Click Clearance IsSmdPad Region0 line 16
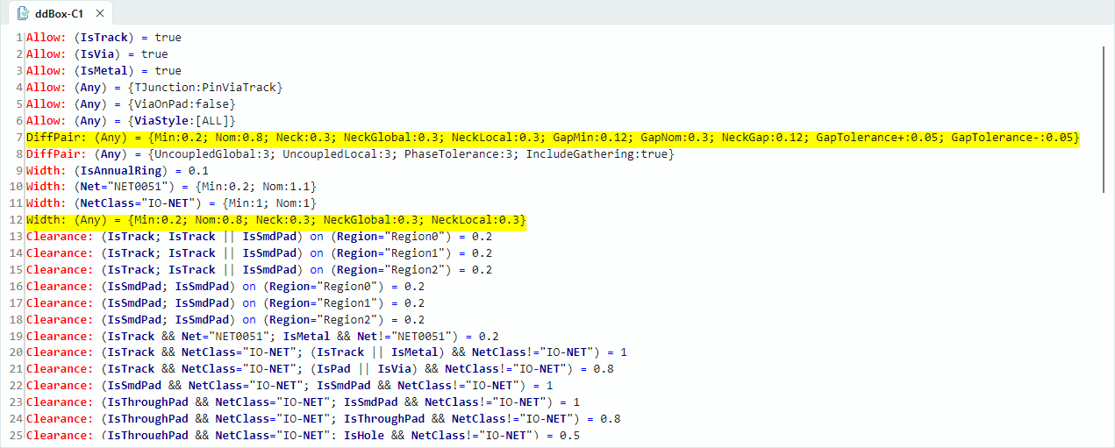 point(225,287)
